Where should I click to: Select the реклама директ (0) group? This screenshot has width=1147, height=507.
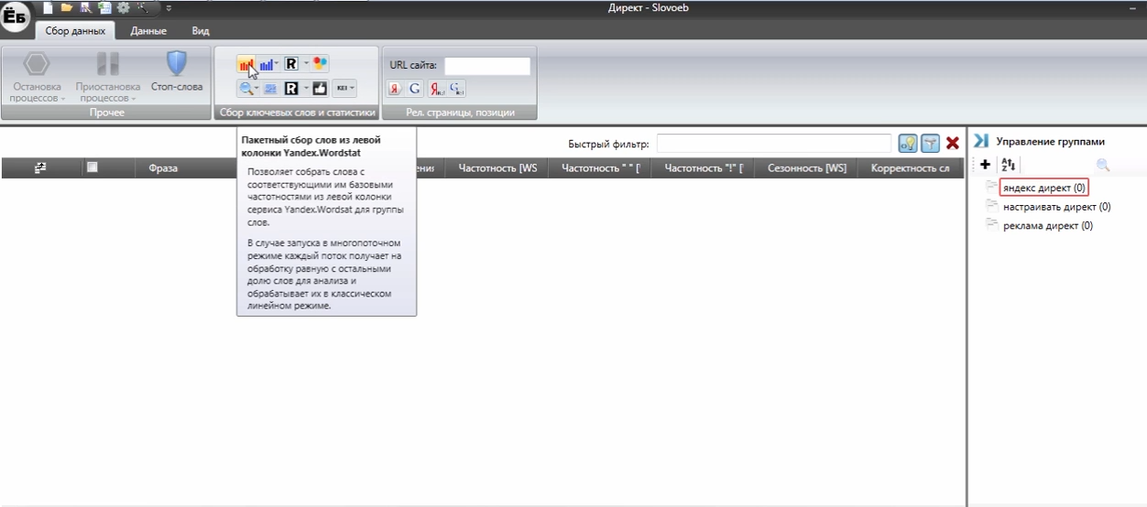(1047, 226)
